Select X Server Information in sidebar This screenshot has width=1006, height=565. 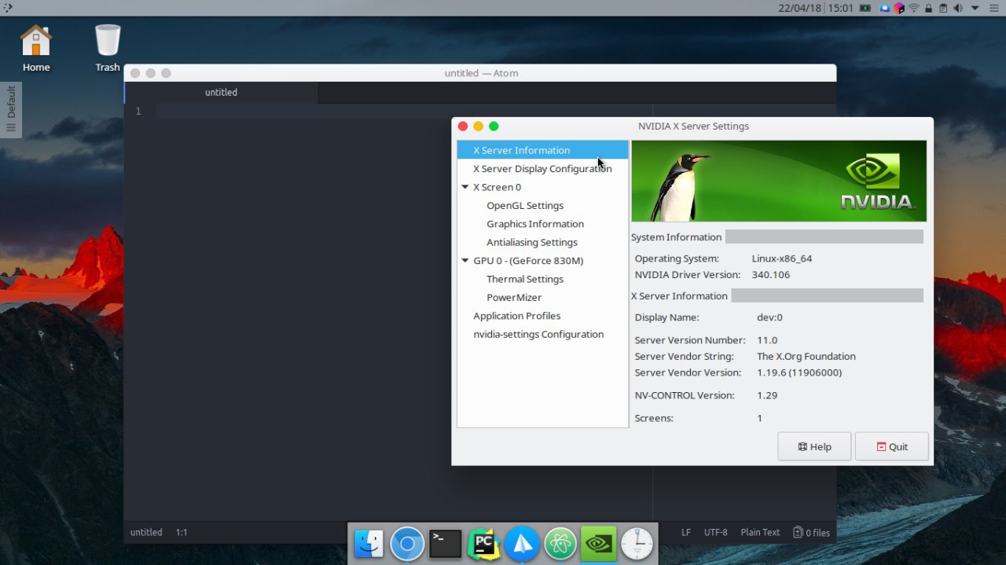point(542,150)
